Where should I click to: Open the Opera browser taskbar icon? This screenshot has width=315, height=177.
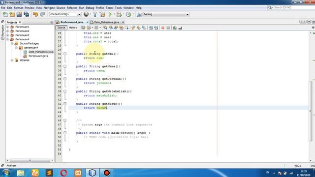point(63,173)
